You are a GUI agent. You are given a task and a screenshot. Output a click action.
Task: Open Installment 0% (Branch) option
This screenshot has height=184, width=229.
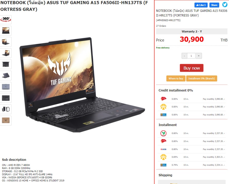pos(201,79)
